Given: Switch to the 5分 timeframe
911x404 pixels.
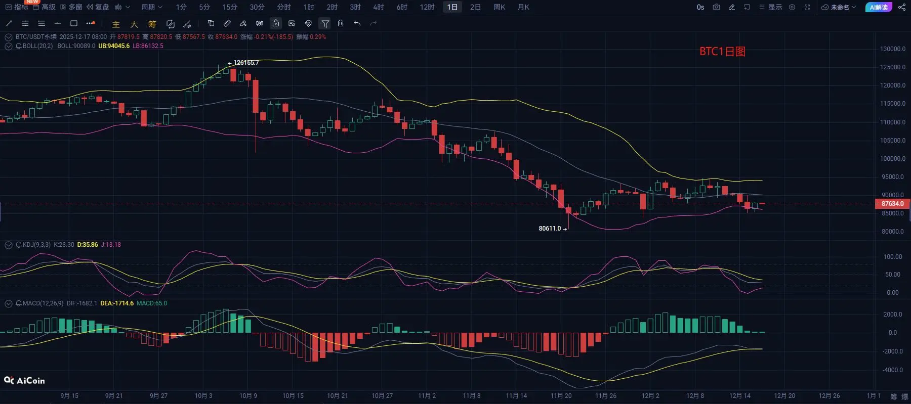Looking at the screenshot, I should [x=204, y=7].
